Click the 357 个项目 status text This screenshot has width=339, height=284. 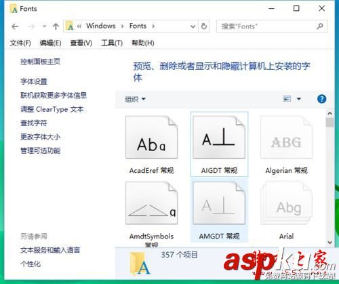pyautogui.click(x=179, y=255)
